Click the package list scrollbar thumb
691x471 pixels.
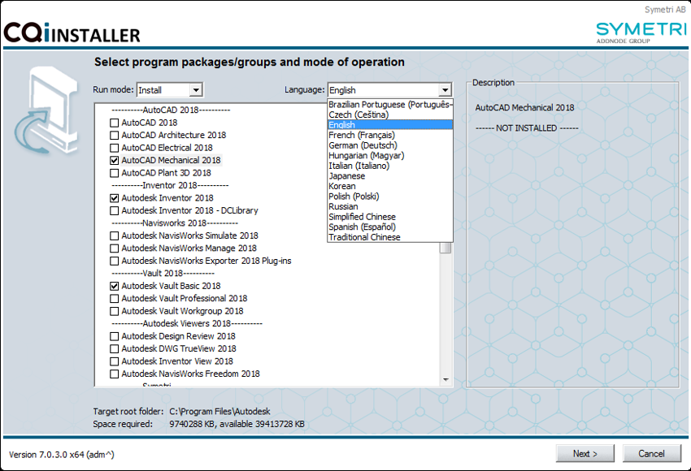(446, 248)
